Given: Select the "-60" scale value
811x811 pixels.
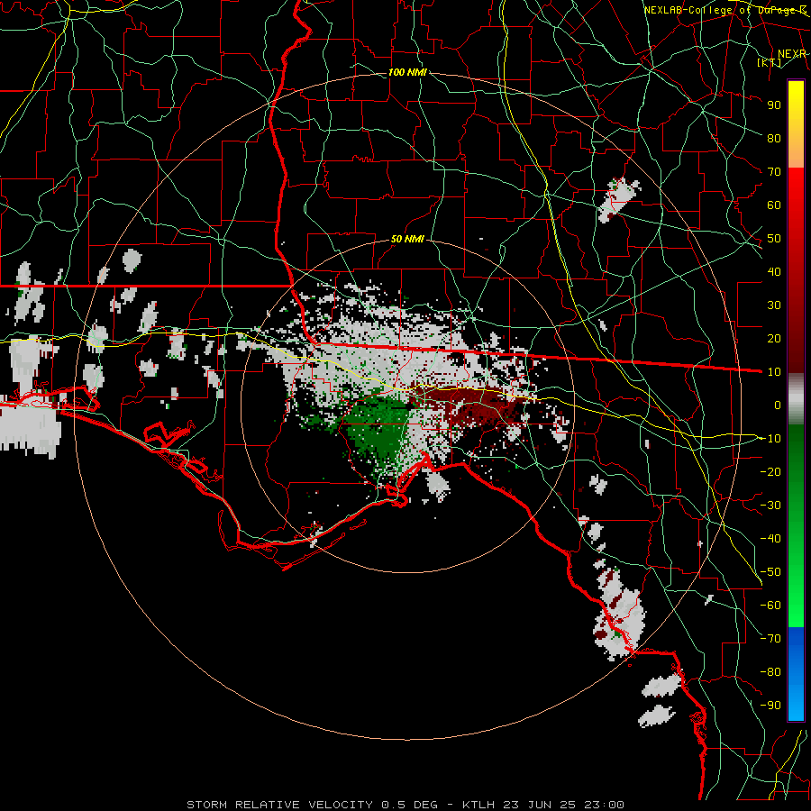Looking at the screenshot, I should pos(770,606).
